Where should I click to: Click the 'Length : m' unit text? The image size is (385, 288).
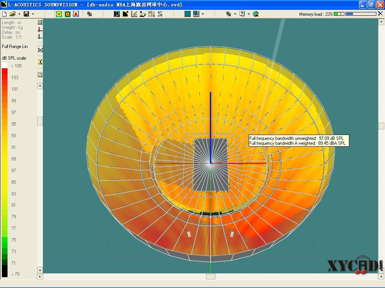click(12, 22)
